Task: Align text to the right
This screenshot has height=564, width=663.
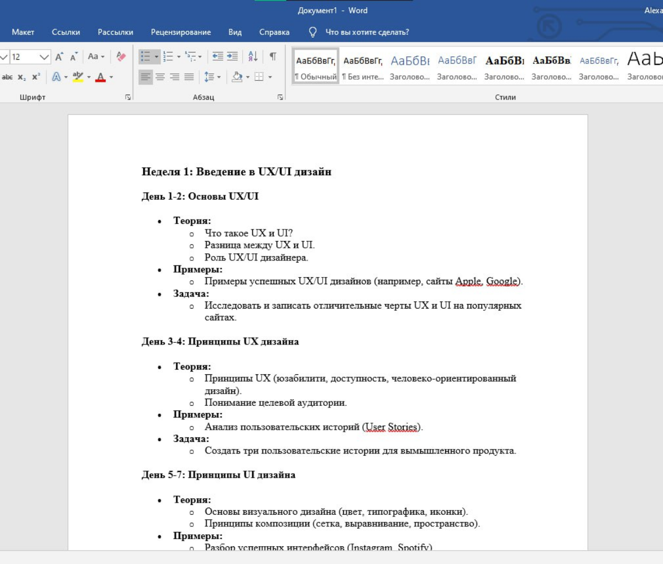Action: [175, 77]
